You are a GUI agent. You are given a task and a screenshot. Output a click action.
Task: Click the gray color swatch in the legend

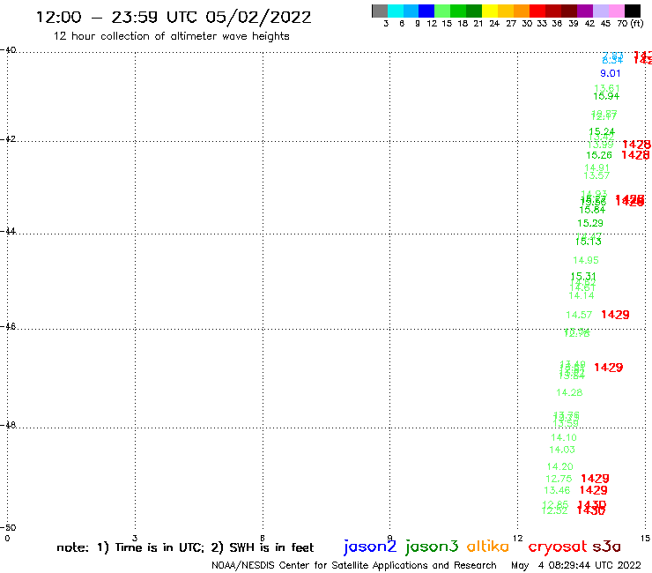point(380,11)
